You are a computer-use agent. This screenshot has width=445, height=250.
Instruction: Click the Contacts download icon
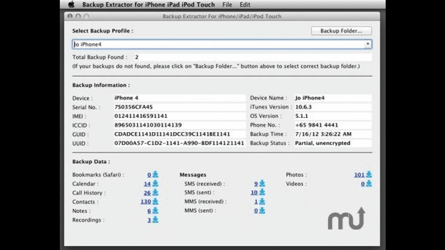155,202
